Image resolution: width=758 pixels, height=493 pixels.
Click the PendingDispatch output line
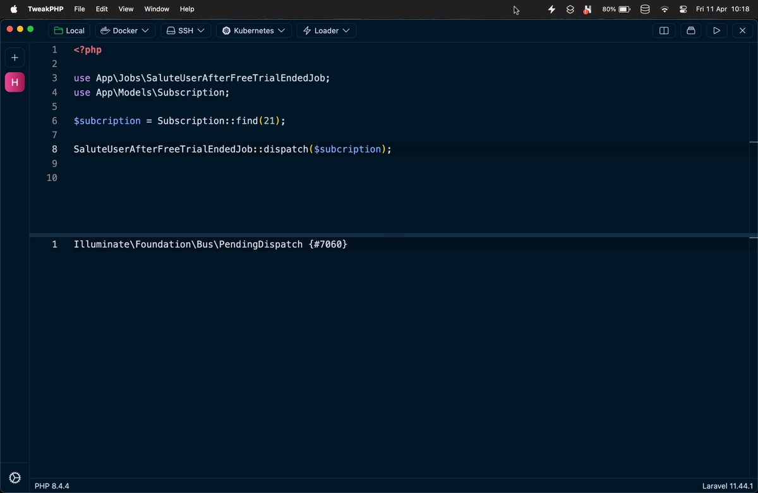[x=210, y=244]
